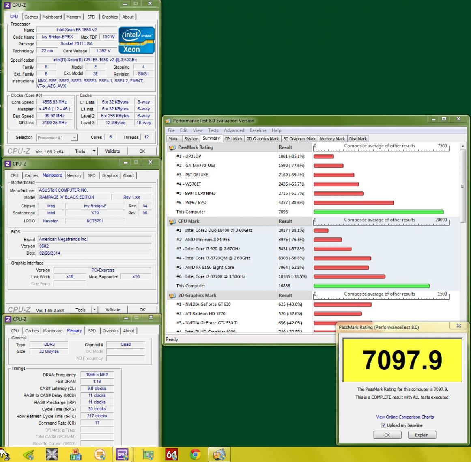Click the '1066.5 MHz' DRAM frequency value
This screenshot has width=471, height=462.
pos(97,375)
